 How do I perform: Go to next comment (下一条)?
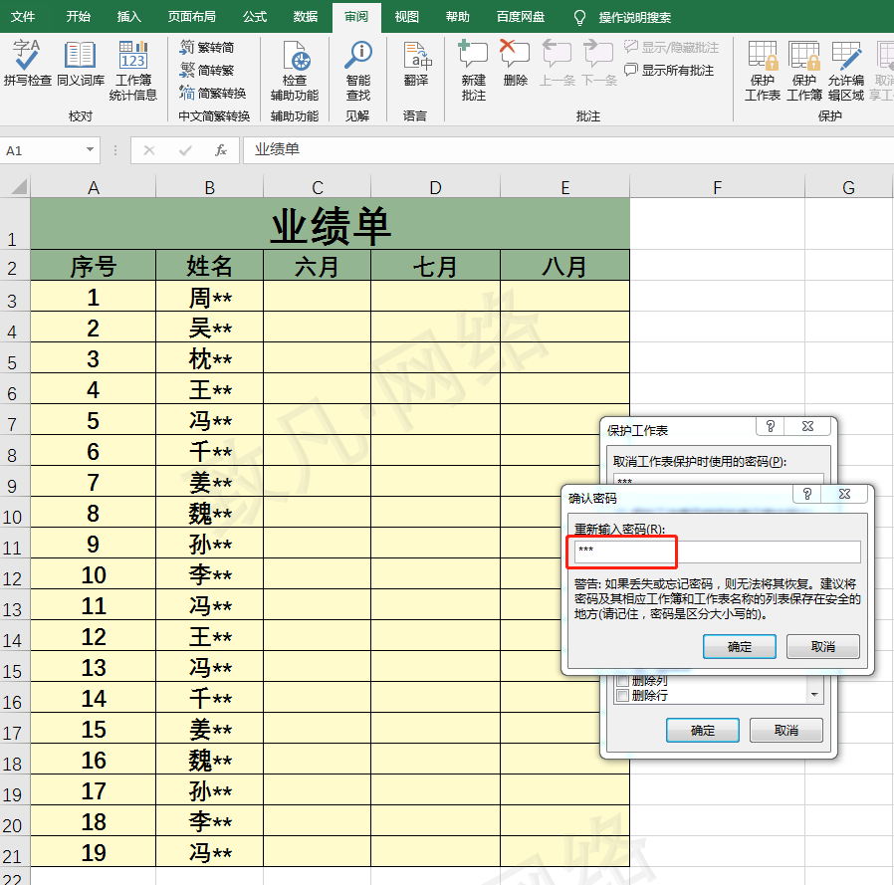599,63
